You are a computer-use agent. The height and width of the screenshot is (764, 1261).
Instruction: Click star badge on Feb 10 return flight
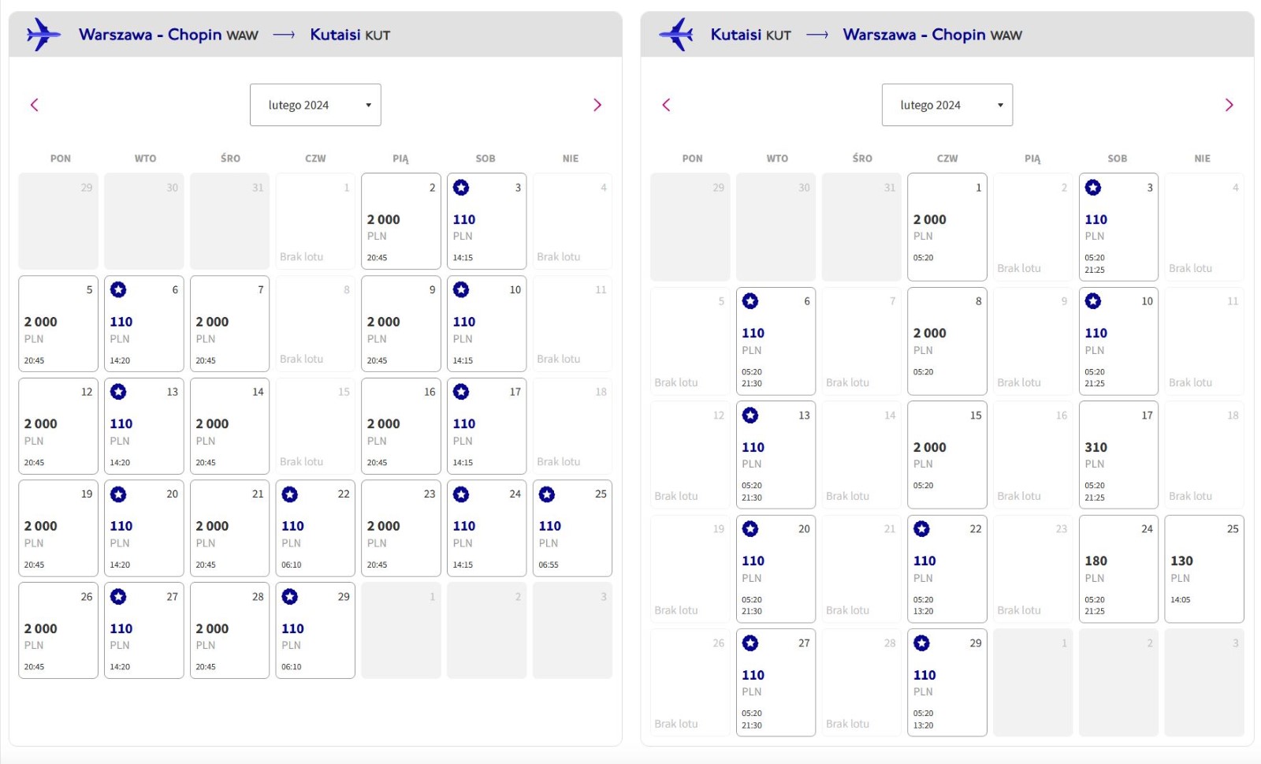pyautogui.click(x=1093, y=301)
